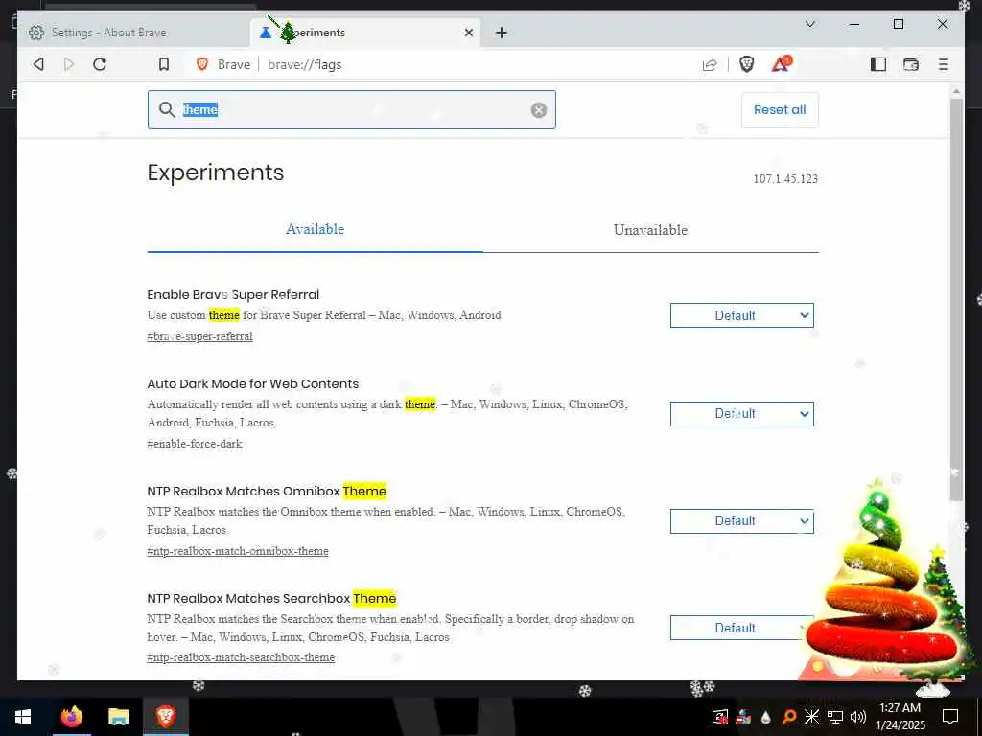Click the flags search field containing theme

(351, 110)
